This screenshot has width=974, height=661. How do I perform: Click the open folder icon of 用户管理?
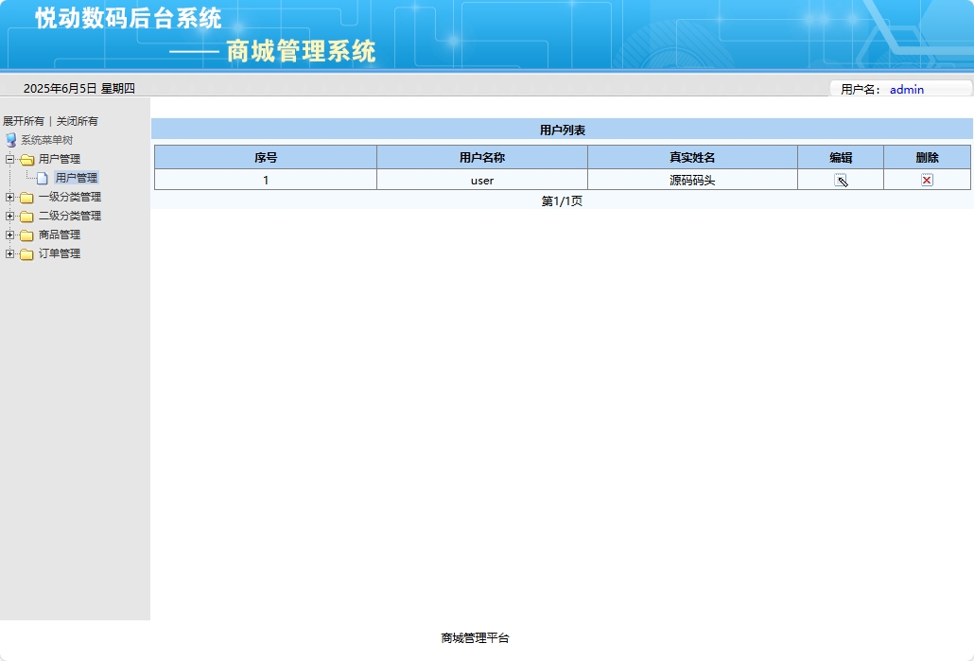click(x=26, y=159)
